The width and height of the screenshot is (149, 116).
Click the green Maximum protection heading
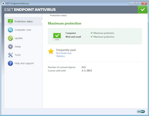64,23
